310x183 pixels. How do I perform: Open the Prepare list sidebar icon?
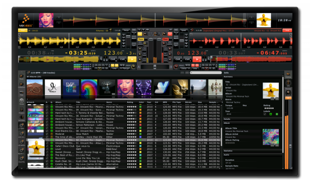[x=21, y=110]
